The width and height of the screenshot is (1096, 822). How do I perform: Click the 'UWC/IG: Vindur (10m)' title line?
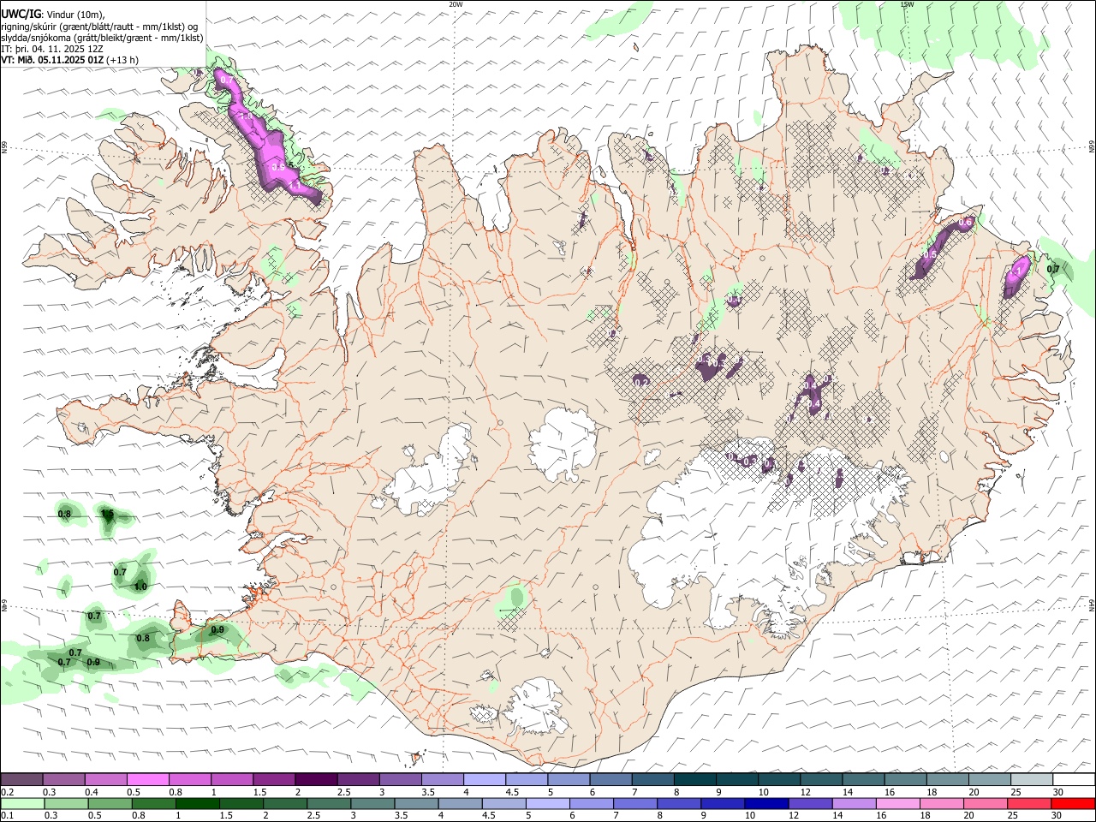pos(52,14)
